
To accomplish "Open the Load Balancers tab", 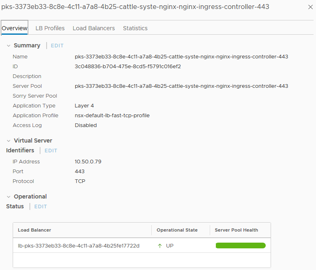I will coord(94,28).
